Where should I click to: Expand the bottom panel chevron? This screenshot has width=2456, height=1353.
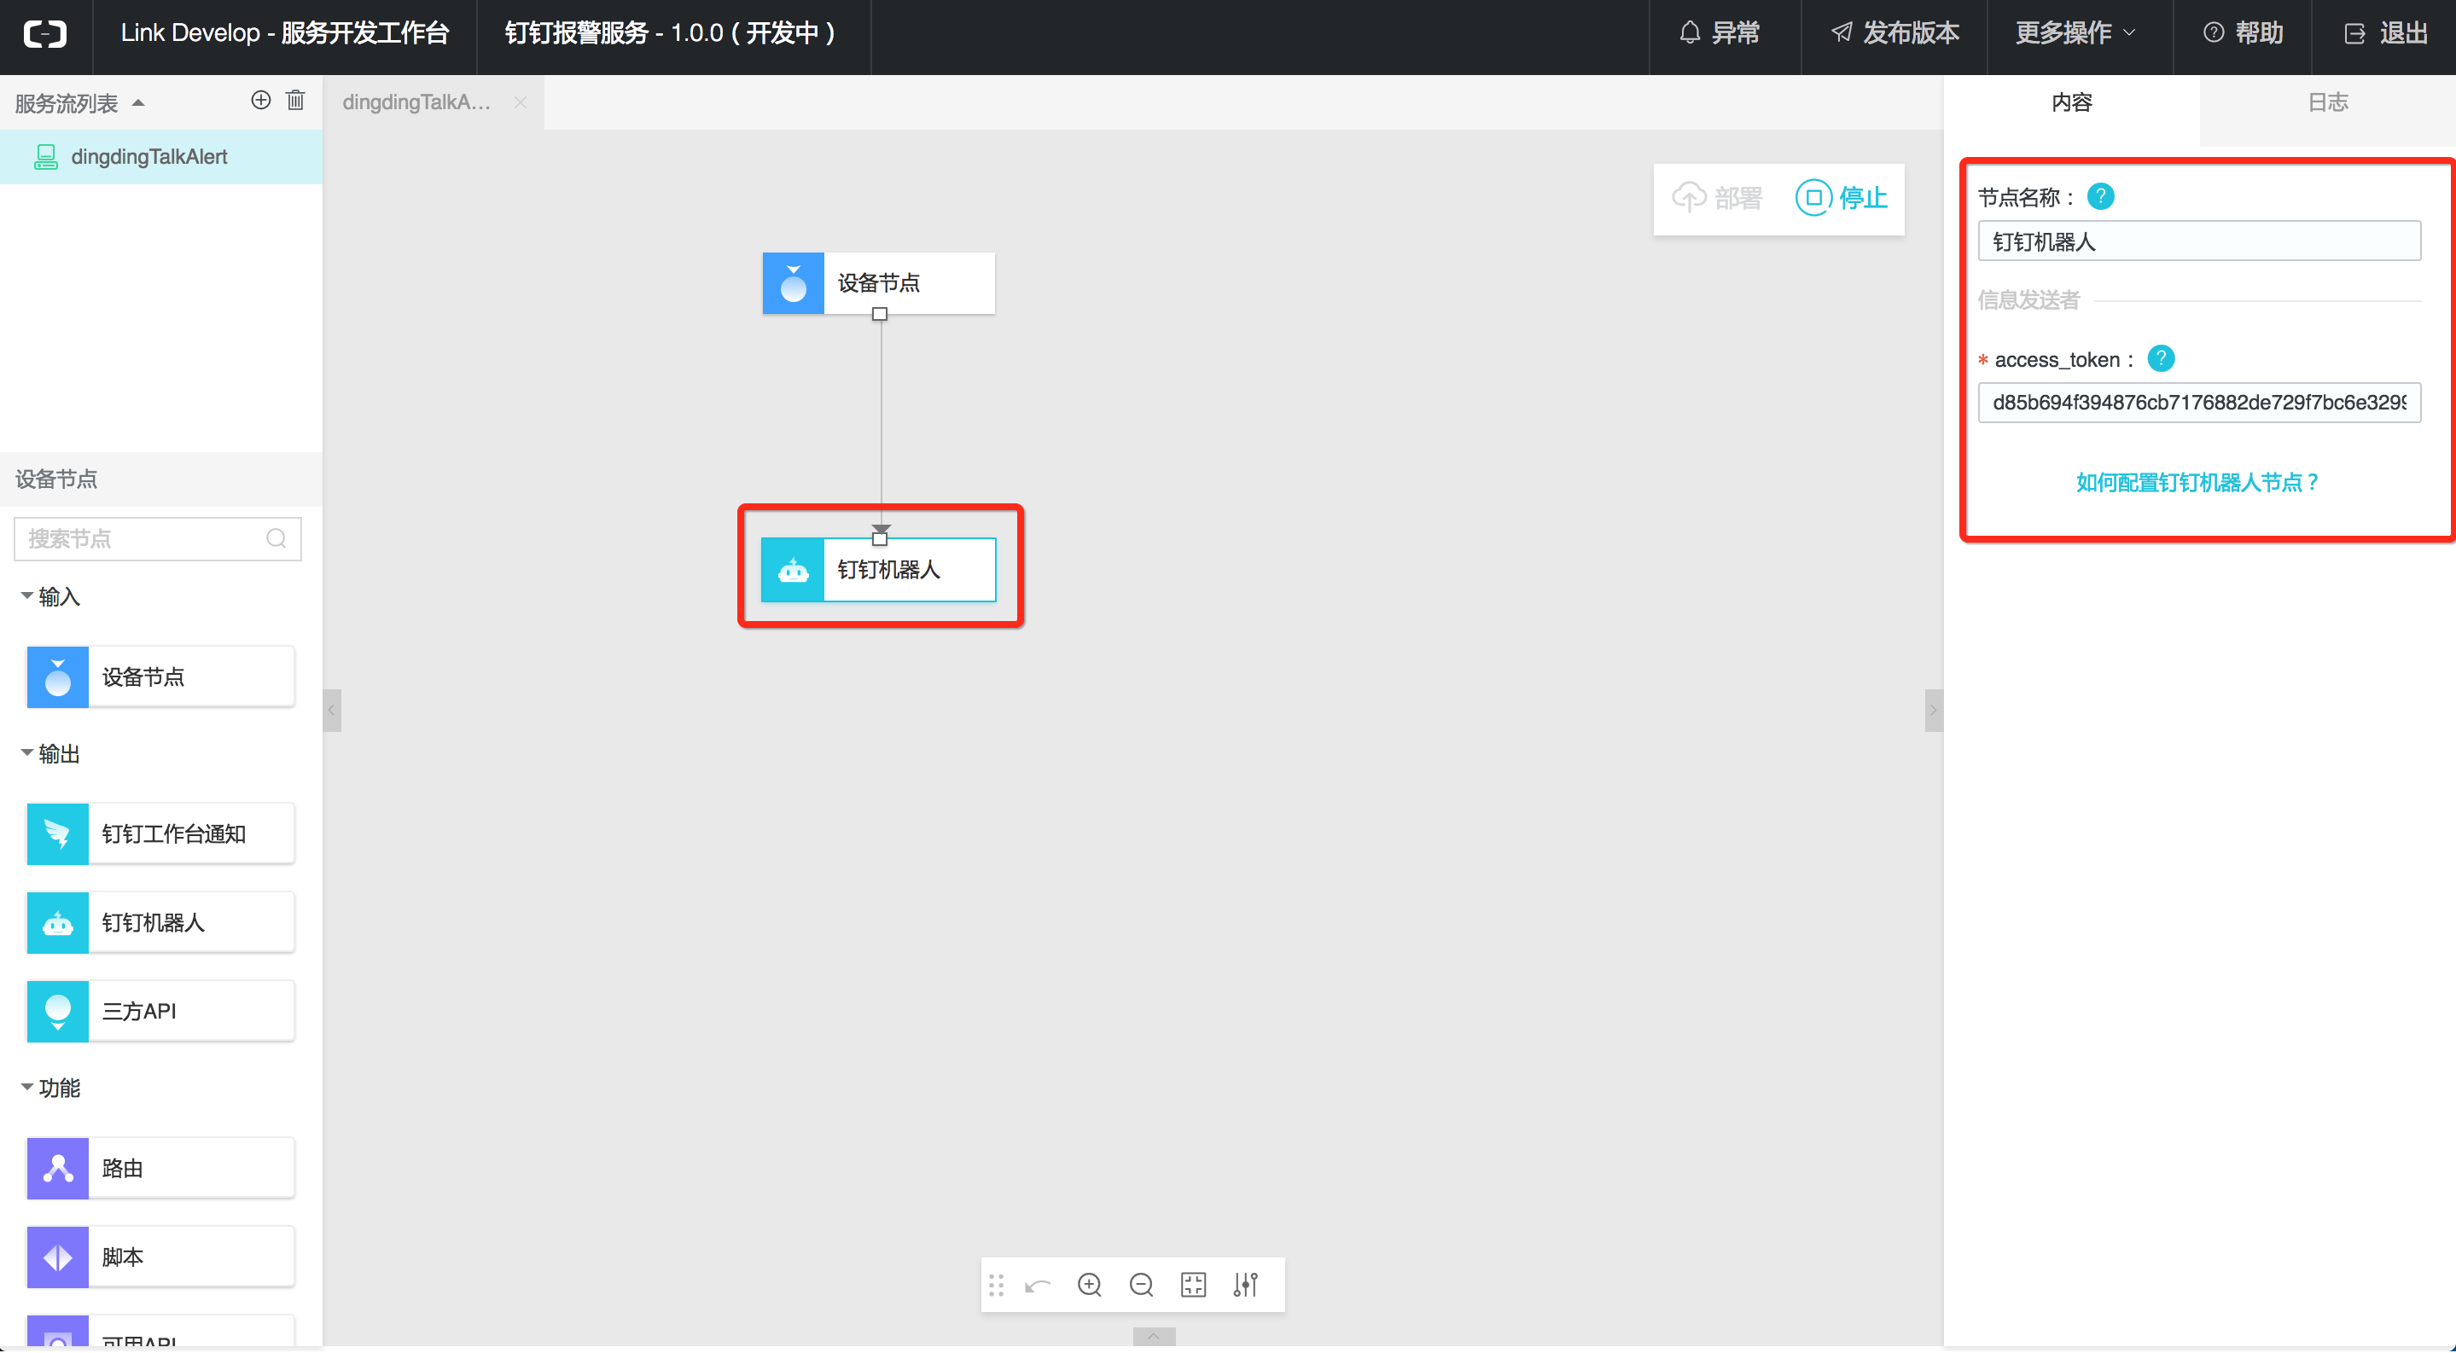pos(1154,1336)
